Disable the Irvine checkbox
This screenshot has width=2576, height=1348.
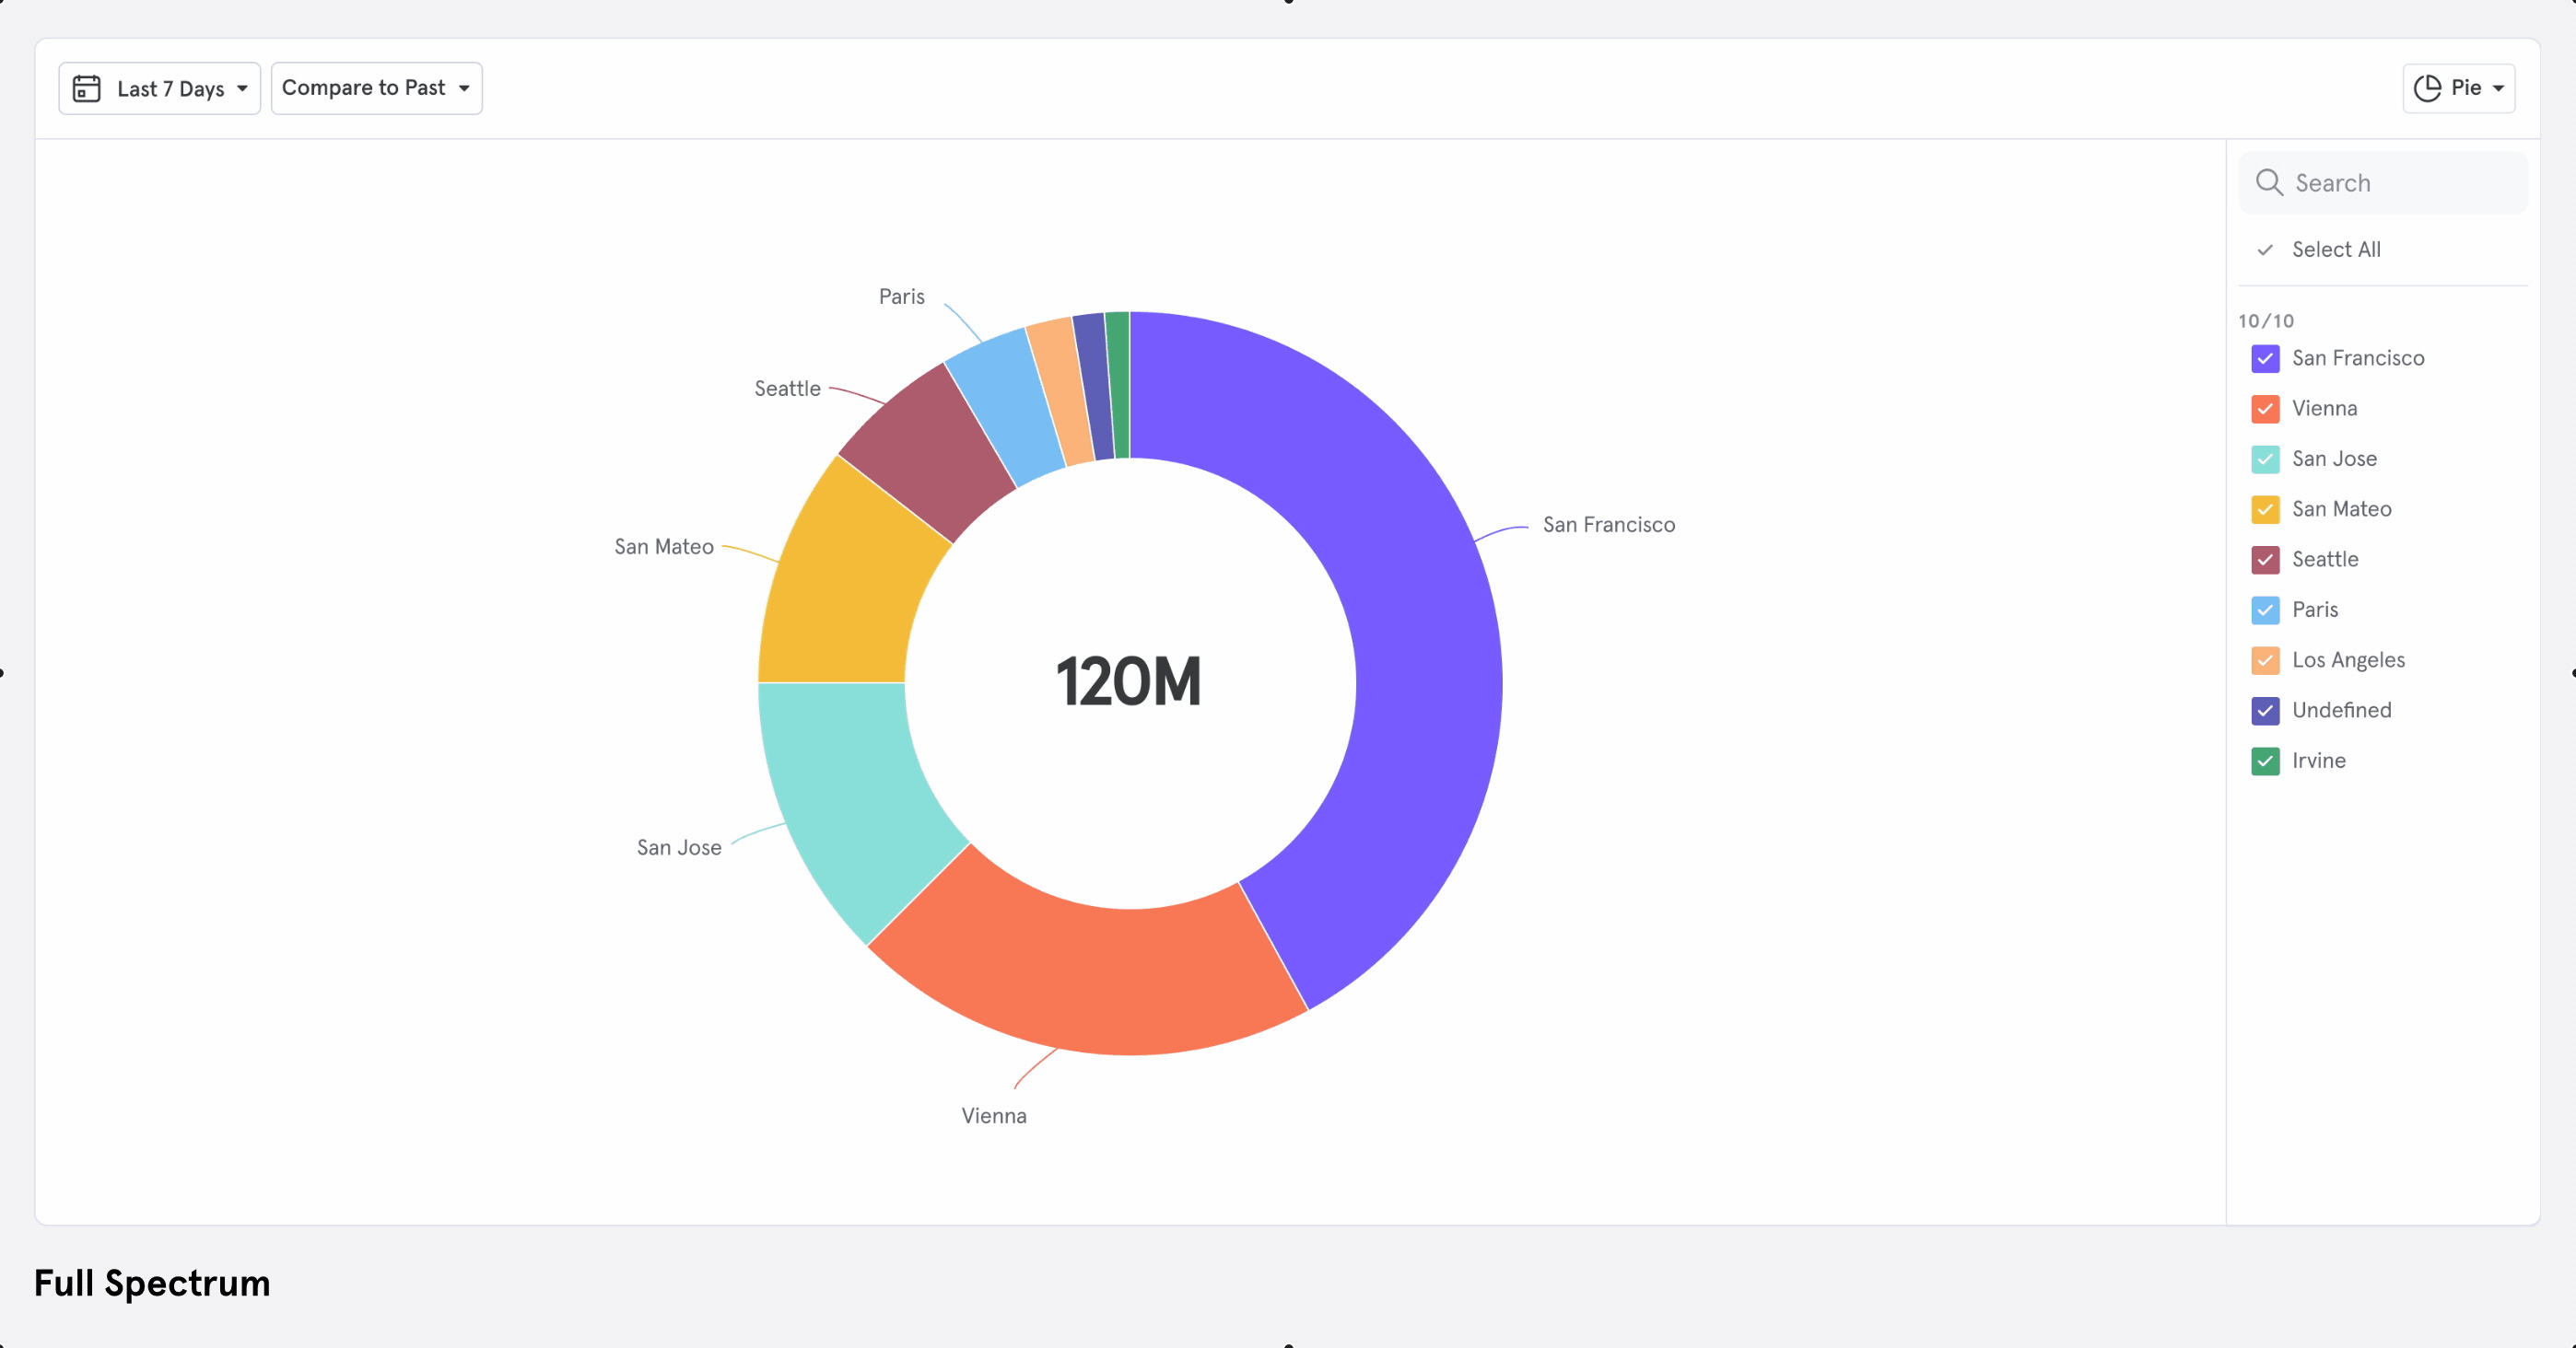(2265, 761)
